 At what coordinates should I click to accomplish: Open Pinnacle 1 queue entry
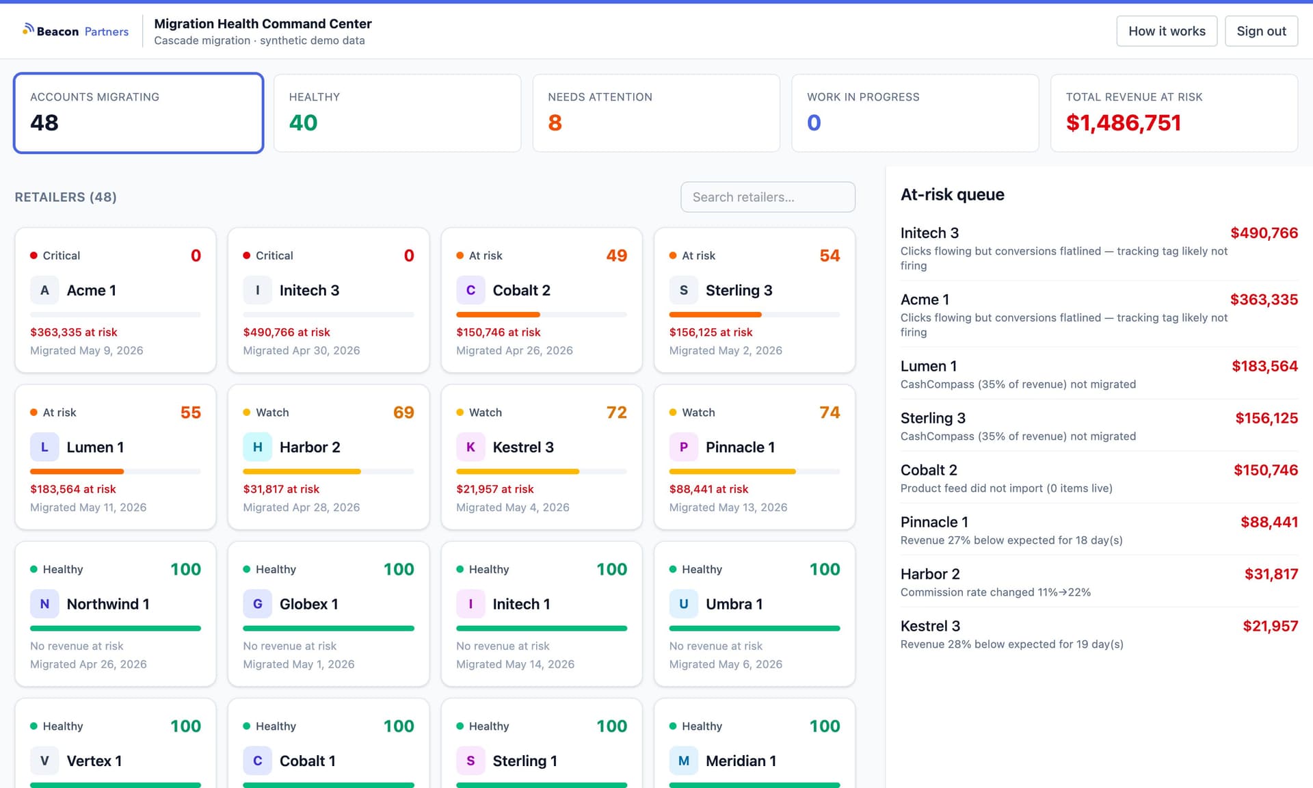pyautogui.click(x=1099, y=530)
